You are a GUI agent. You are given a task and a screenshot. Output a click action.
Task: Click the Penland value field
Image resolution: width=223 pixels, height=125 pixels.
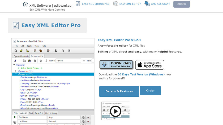tap(63, 122)
